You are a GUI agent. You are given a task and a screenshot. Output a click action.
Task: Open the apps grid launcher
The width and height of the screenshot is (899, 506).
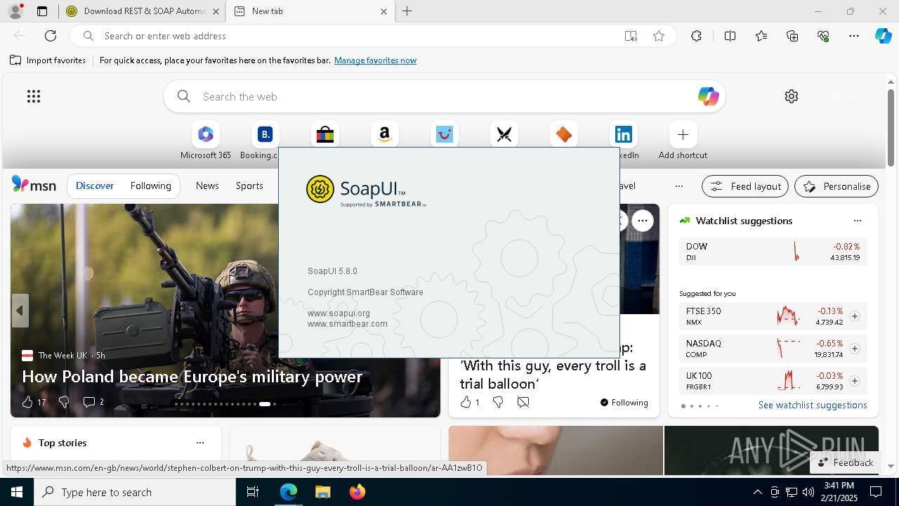coord(34,96)
